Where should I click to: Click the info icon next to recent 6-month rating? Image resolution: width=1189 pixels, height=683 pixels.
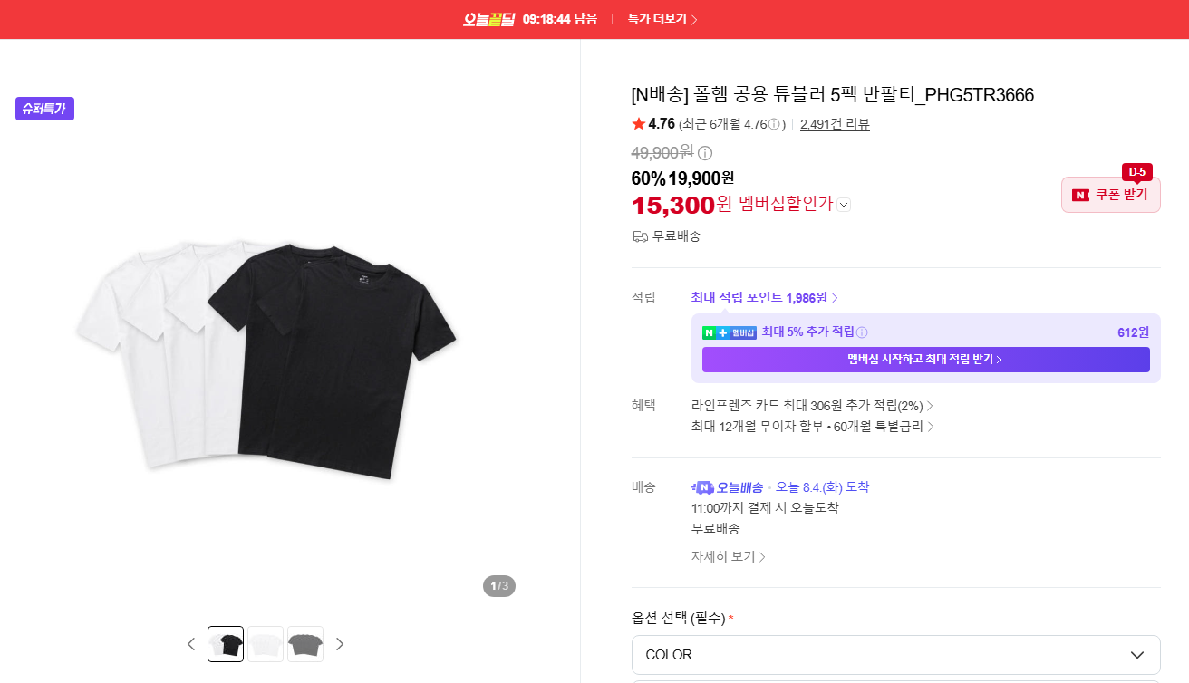774,124
